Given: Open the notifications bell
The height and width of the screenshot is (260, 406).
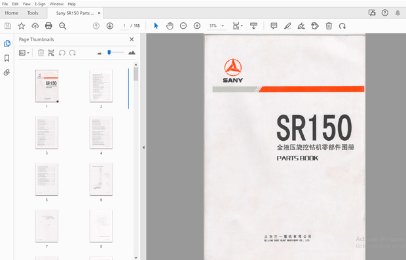Looking at the screenshot, I should pyautogui.click(x=397, y=13).
